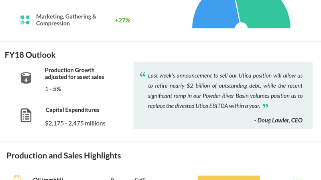Click the $2,175 - 2,475 millions value
Image resolution: width=321 pixels, height=180 pixels.
(75, 123)
